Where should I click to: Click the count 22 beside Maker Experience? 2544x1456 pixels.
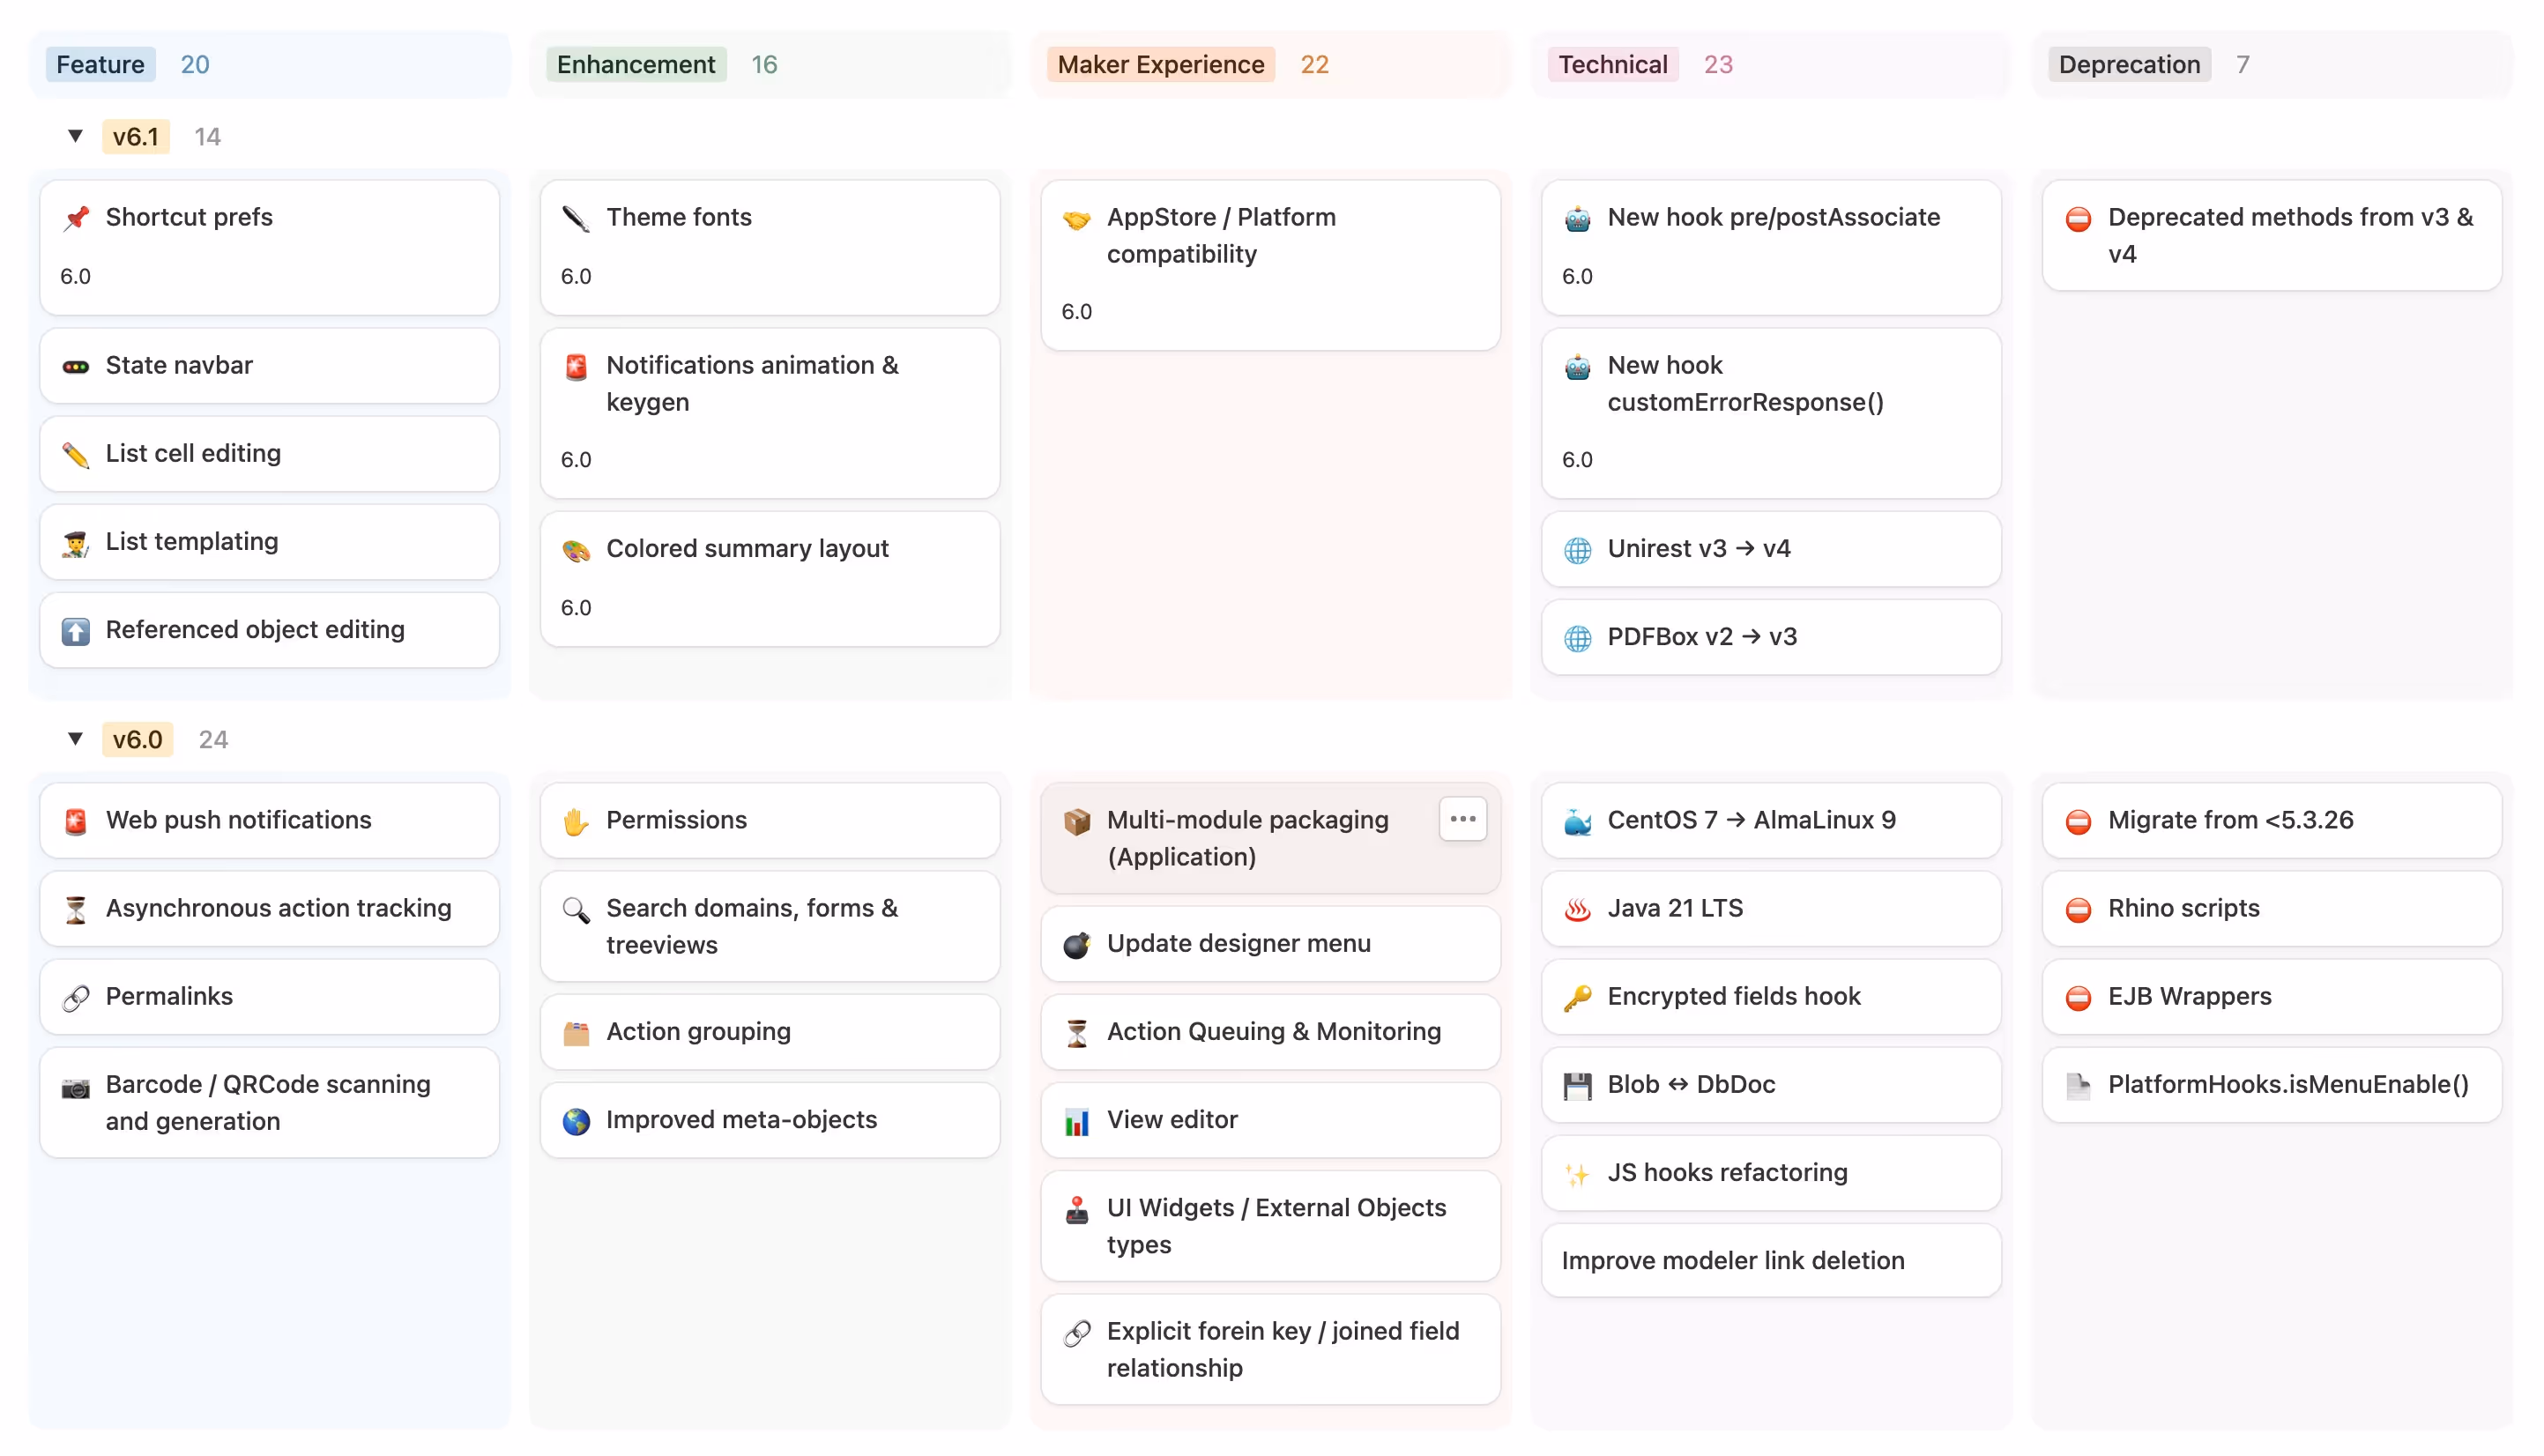pyautogui.click(x=1315, y=64)
